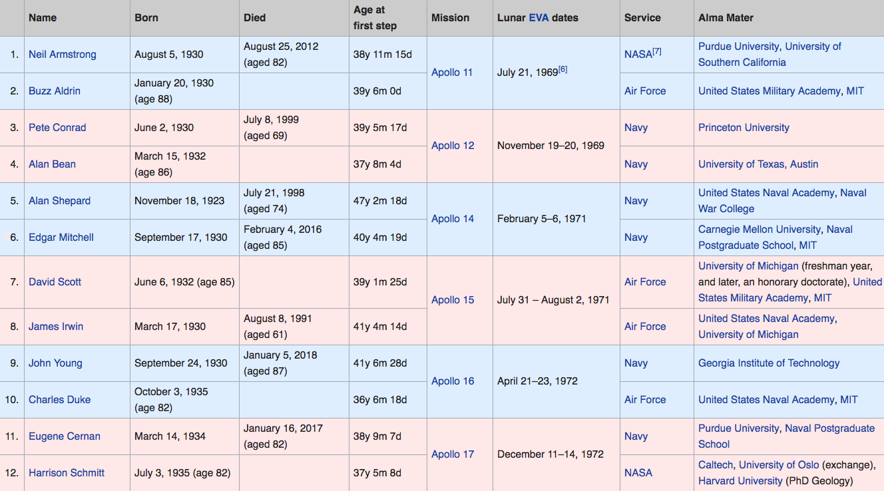Click United States Naval Academy in Charles Duke's row
The image size is (884, 491).
pyautogui.click(x=766, y=400)
